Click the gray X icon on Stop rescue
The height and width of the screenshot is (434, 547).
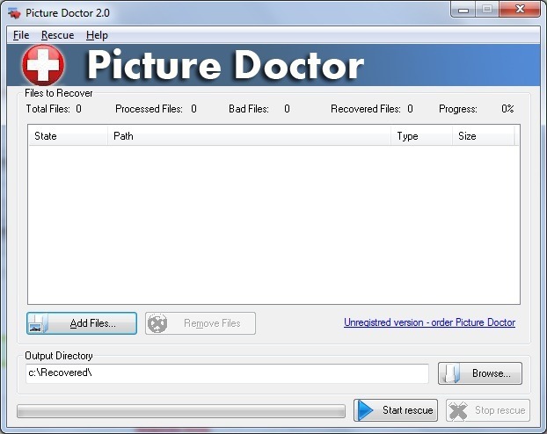(x=458, y=410)
